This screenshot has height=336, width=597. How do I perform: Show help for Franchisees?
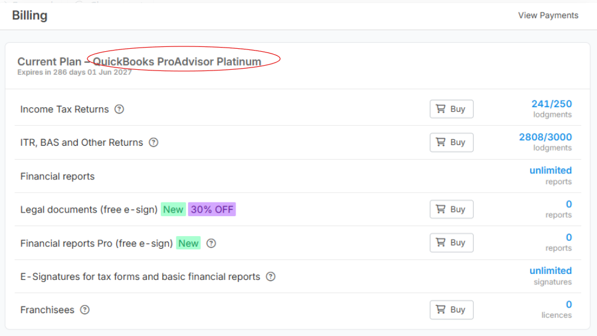click(84, 310)
